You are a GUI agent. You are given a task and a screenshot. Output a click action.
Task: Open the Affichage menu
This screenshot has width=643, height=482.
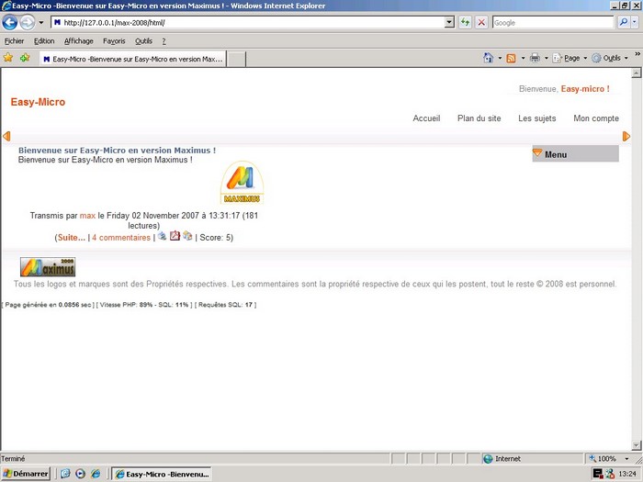pyautogui.click(x=79, y=41)
